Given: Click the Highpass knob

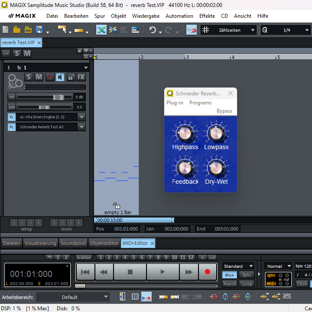Looking at the screenshot, I should click(185, 133).
